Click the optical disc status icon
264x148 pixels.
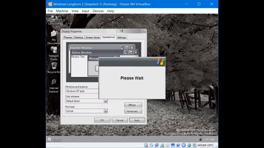point(151,145)
